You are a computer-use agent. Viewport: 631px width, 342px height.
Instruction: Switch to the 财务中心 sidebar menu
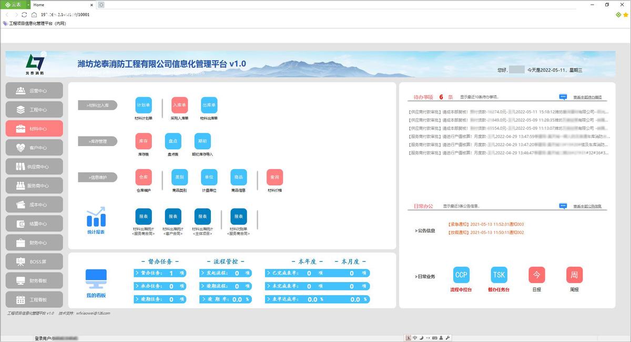click(34, 242)
